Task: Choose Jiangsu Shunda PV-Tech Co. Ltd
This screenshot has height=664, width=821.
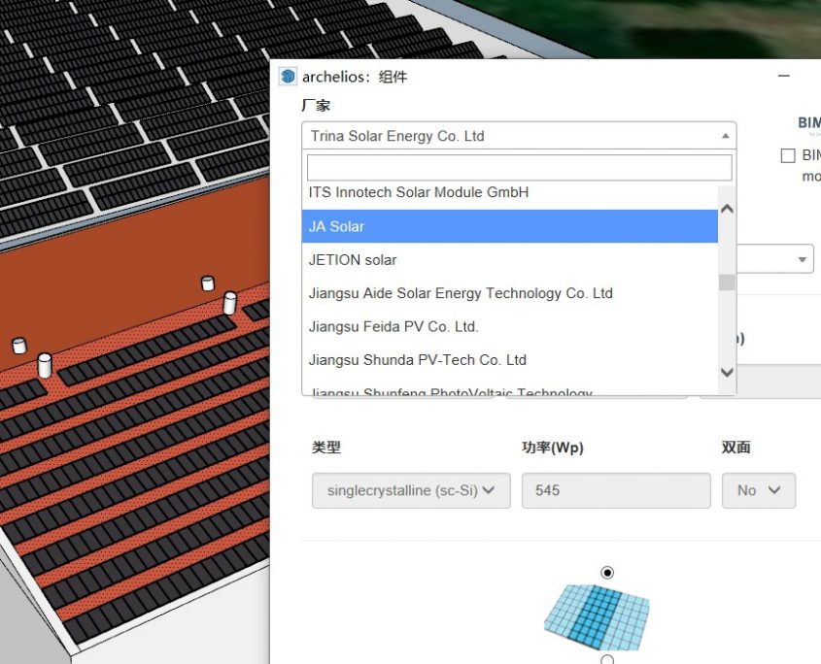Action: [x=509, y=360]
